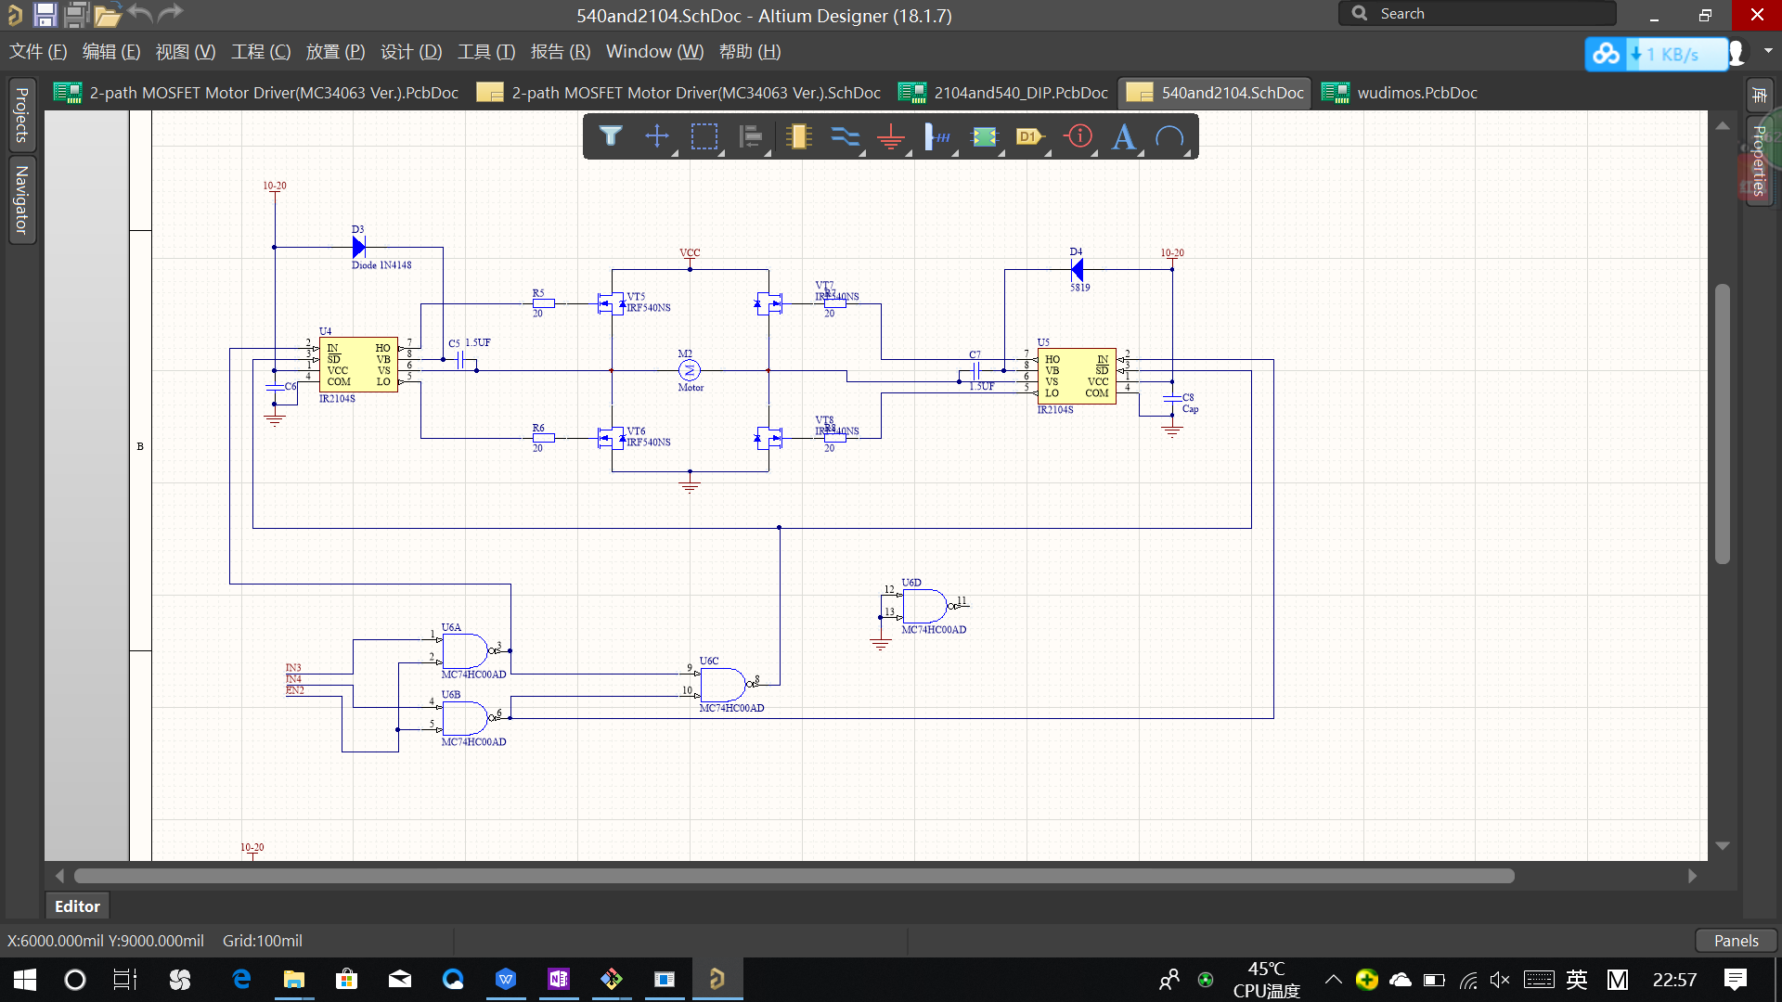1782x1002 pixels.
Task: Open the Panels button
Action: pyautogui.click(x=1736, y=940)
